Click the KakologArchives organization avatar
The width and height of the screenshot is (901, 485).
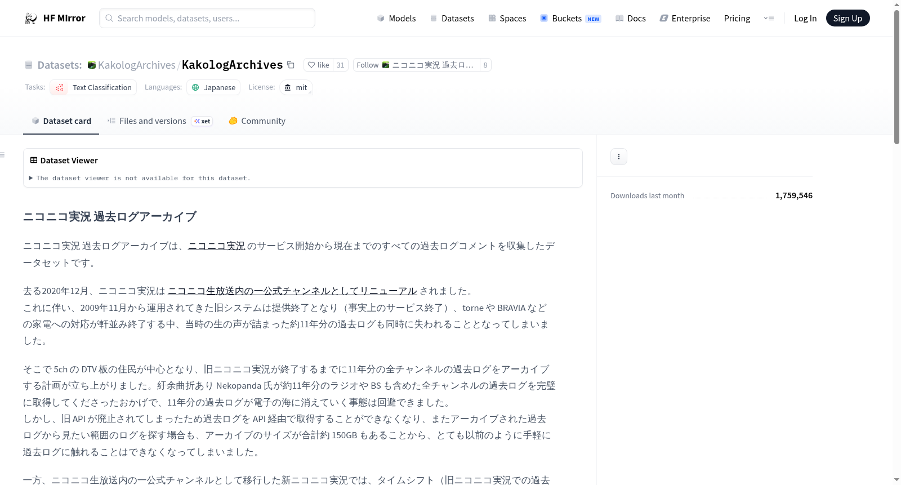coord(92,65)
